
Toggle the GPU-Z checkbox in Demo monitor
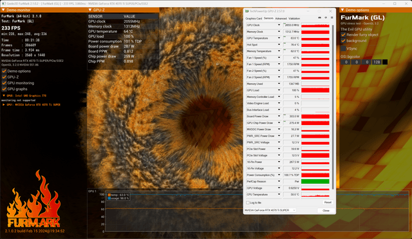pyautogui.click(x=5, y=77)
